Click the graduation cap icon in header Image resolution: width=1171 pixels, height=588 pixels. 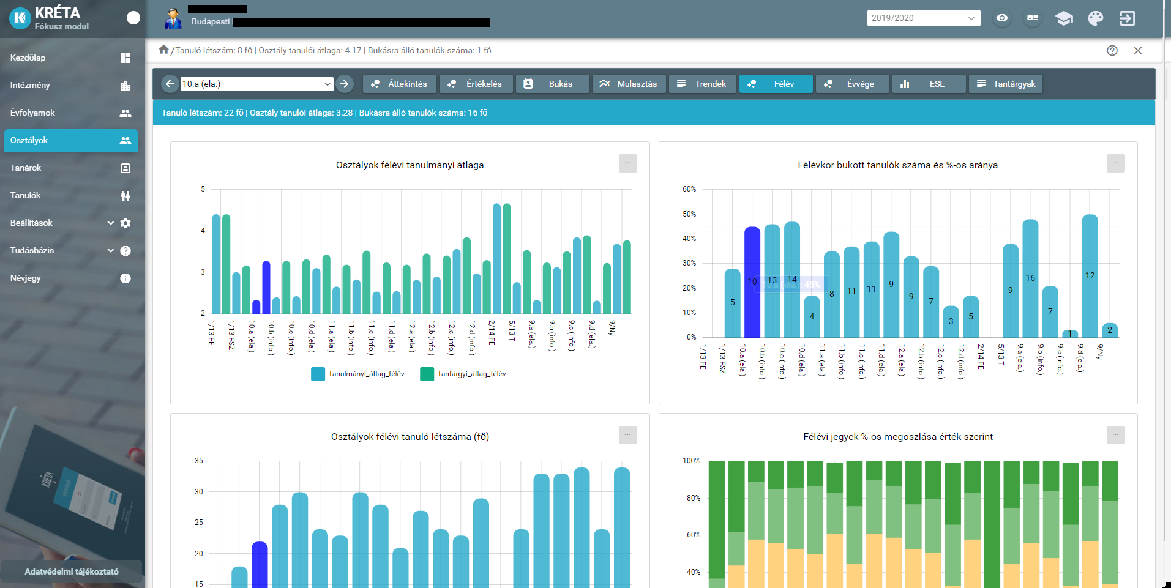click(1064, 18)
